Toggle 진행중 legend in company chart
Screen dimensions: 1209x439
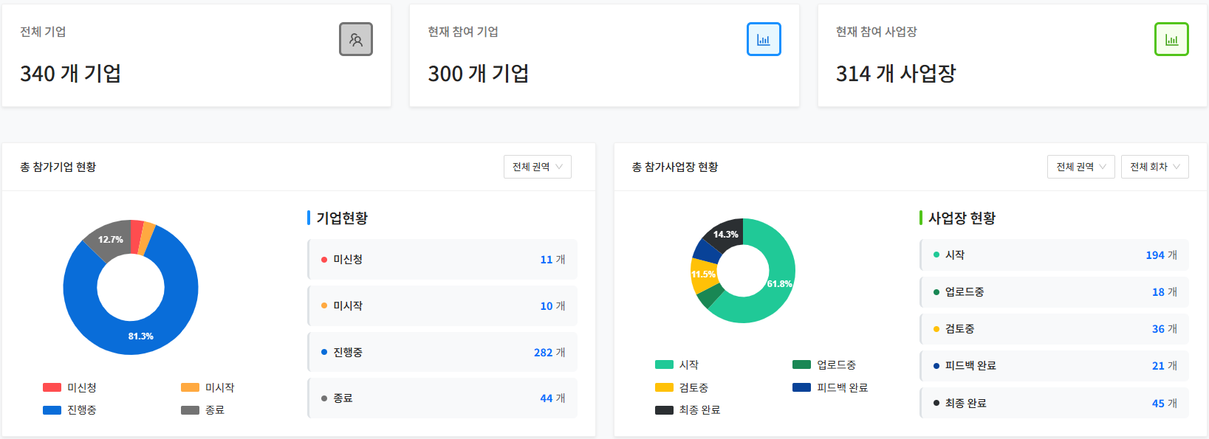(69, 410)
